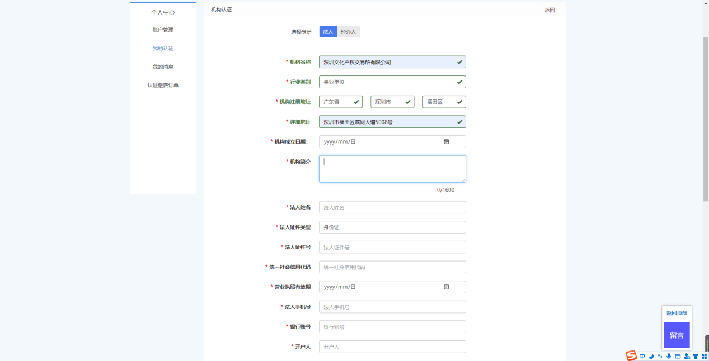This screenshot has width=709, height=361.
Task: Click the 留言 message button
Action: (677, 335)
